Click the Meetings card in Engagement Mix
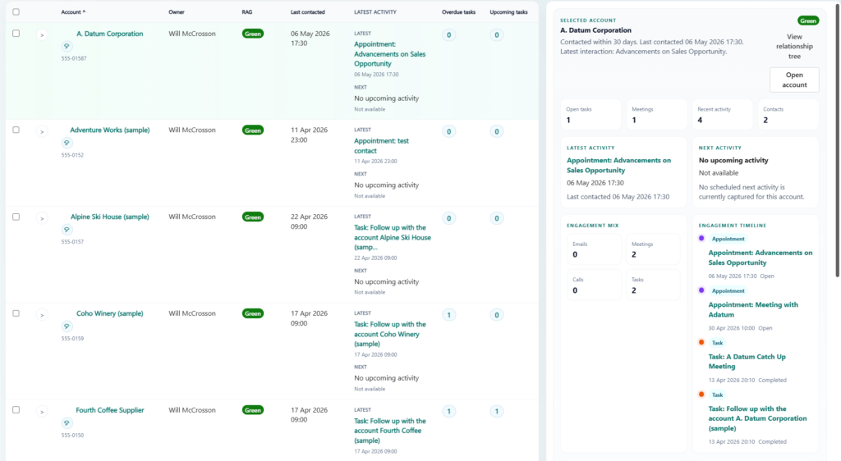The height and width of the screenshot is (461, 841). click(x=653, y=249)
